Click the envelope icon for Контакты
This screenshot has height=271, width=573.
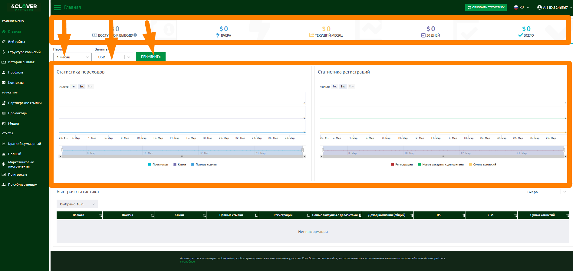coord(4,83)
